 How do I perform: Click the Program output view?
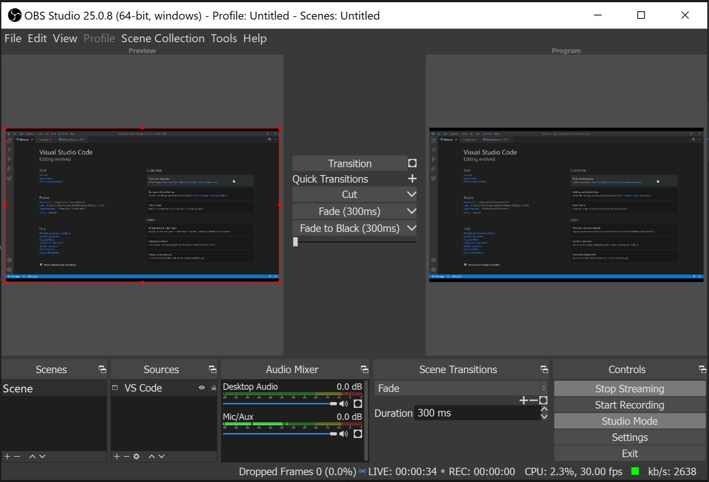coord(566,205)
